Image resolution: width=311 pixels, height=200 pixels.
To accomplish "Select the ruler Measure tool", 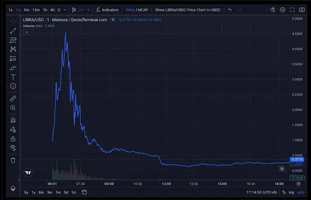I will click(13, 98).
